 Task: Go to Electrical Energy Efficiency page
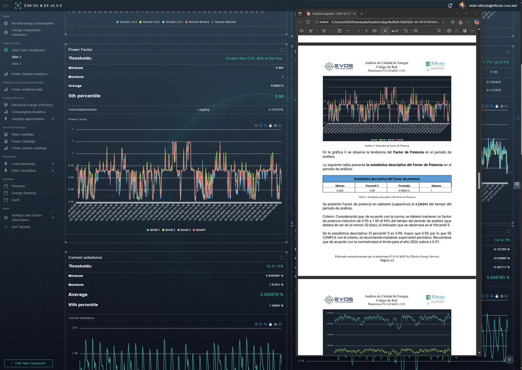(x=32, y=105)
